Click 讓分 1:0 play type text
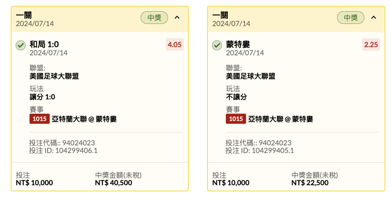 click(x=42, y=97)
